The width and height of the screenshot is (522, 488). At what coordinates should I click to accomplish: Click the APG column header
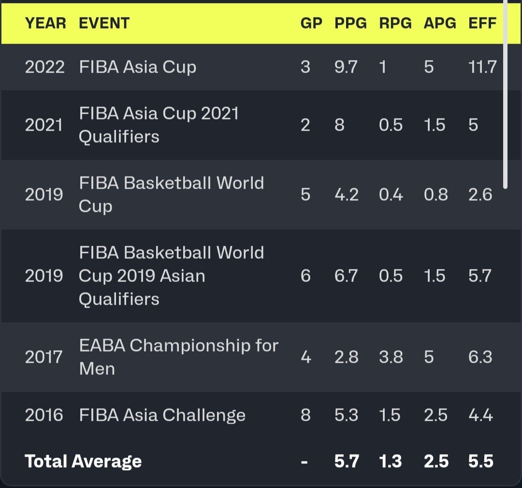click(x=439, y=23)
